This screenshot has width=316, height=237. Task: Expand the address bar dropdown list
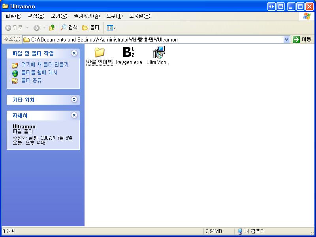[x=286, y=39]
